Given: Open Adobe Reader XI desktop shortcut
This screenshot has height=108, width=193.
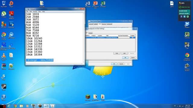Looking at the screenshot, I should point(11,15).
